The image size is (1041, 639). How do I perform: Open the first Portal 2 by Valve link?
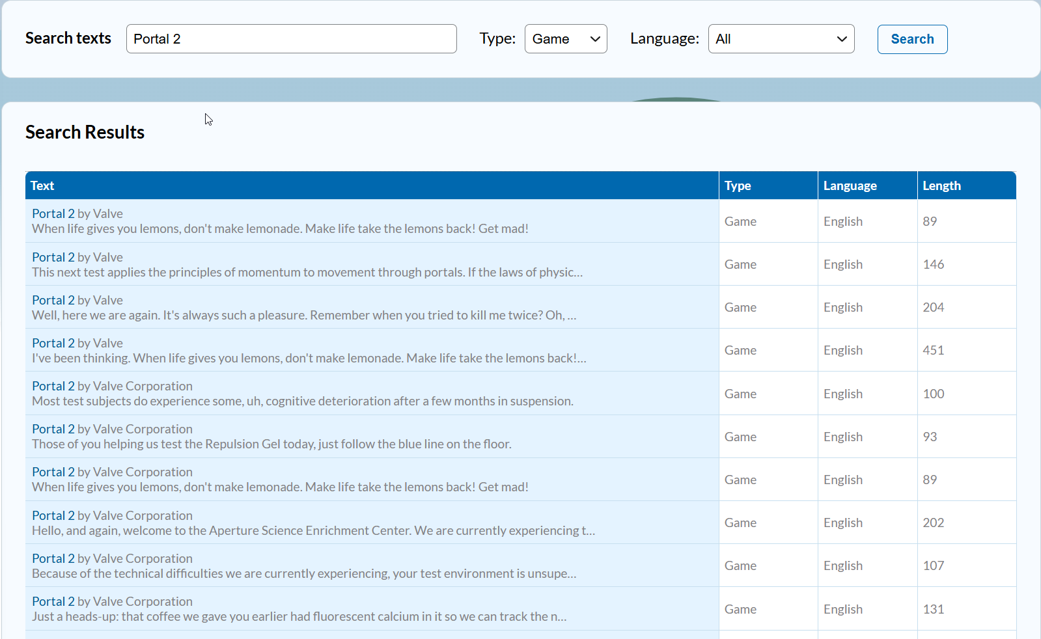pyautogui.click(x=53, y=213)
